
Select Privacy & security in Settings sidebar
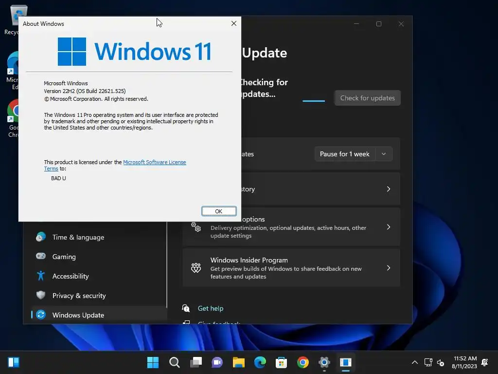click(x=79, y=296)
